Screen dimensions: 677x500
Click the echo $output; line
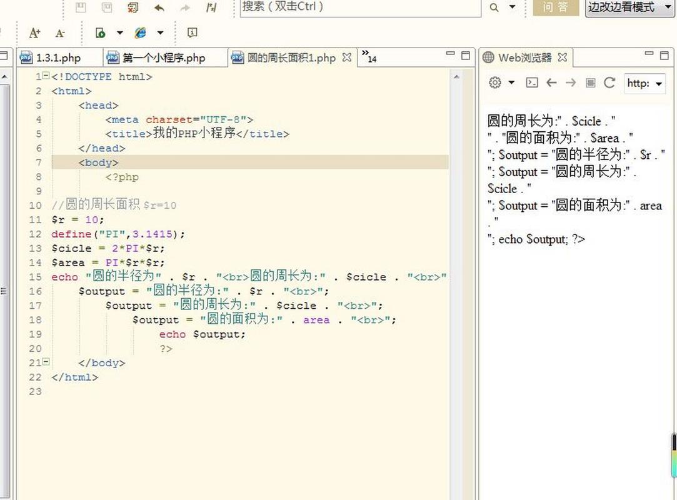(202, 334)
